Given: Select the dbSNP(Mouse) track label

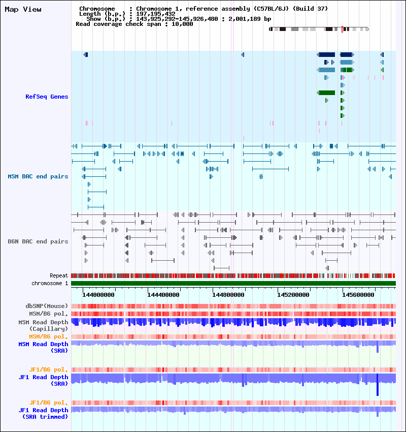Looking at the screenshot, I should tap(47, 306).
